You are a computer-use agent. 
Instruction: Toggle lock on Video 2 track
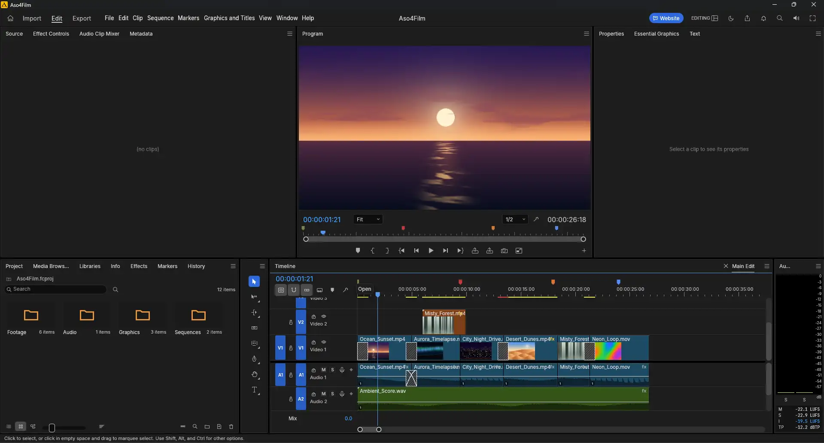291,322
